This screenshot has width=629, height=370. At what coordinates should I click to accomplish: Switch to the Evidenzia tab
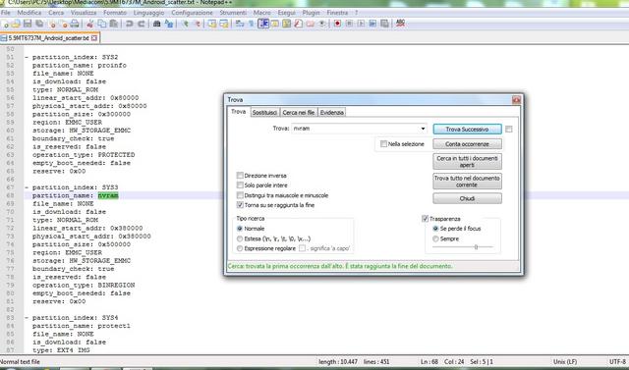[x=332, y=113]
